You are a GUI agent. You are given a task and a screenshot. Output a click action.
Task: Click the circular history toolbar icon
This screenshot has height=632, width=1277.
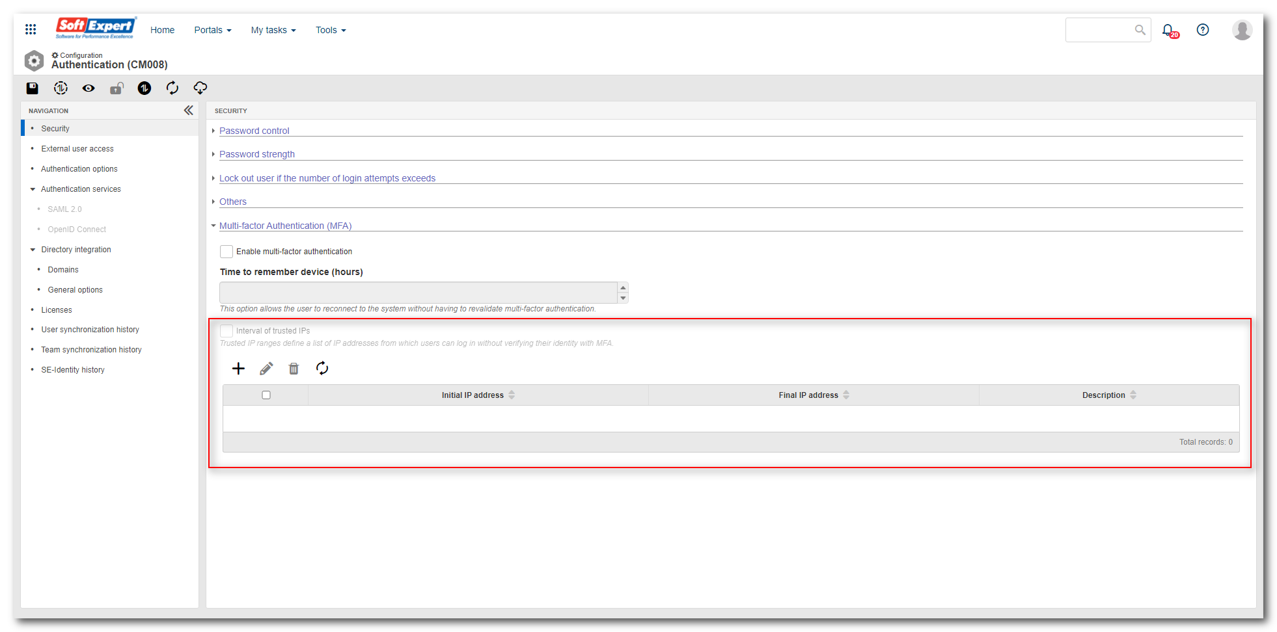[x=61, y=88]
